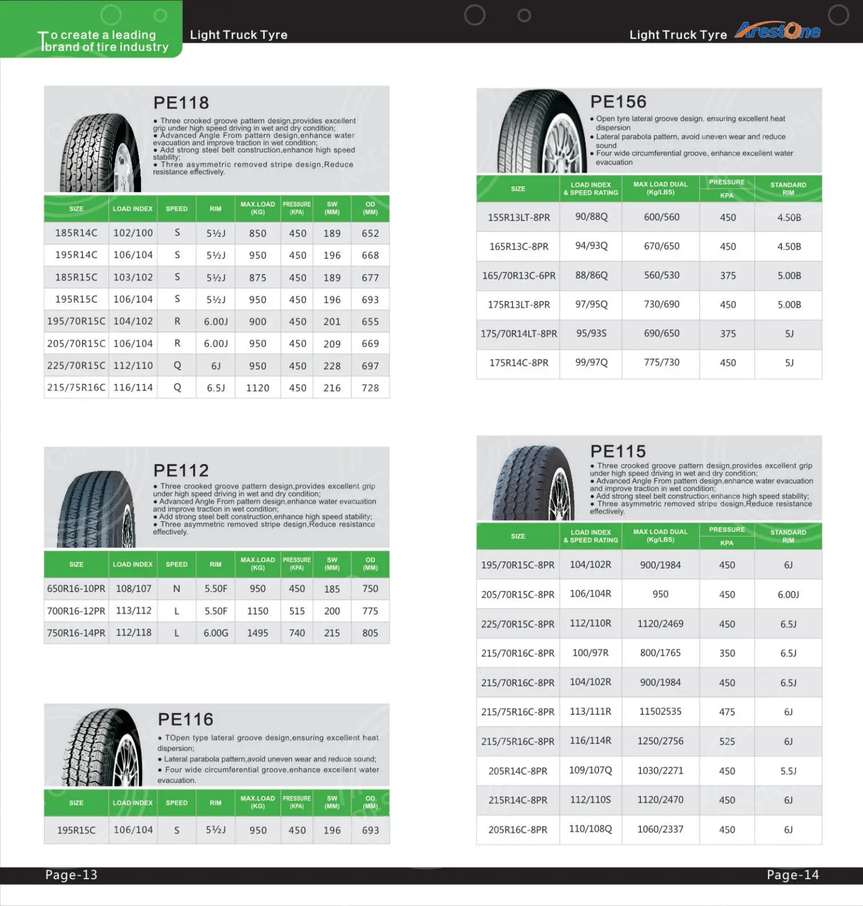Select size 175R13LT-8PR
Screen dimensions: 863x906
pyautogui.click(x=519, y=304)
